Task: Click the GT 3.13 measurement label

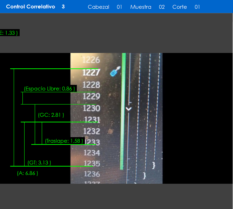Action: pyautogui.click(x=39, y=162)
